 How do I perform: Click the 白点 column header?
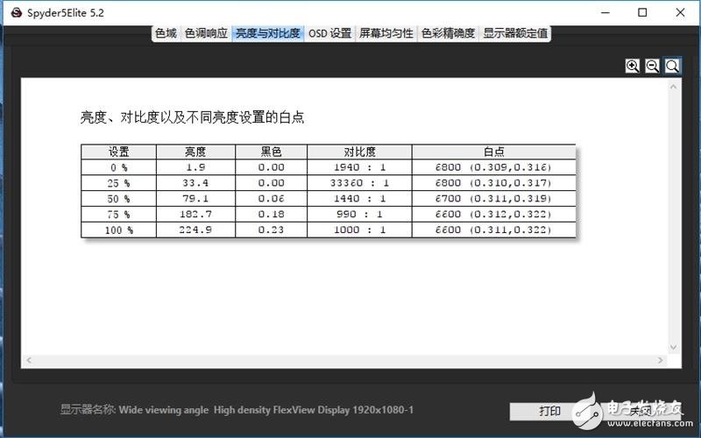493,152
